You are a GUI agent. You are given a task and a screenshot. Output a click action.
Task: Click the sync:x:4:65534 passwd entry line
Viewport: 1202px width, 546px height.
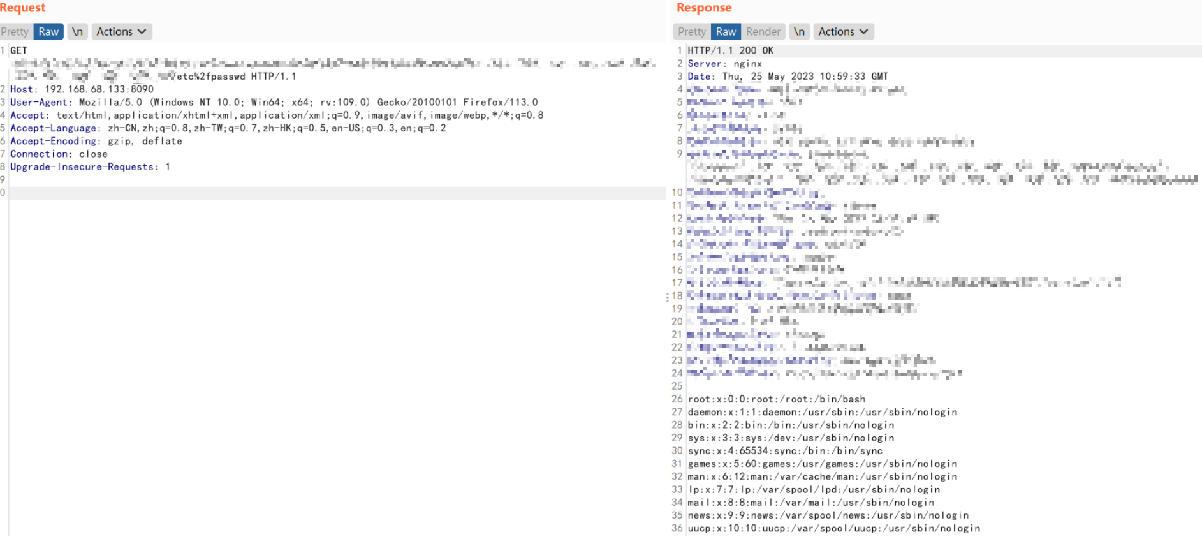[785, 451]
